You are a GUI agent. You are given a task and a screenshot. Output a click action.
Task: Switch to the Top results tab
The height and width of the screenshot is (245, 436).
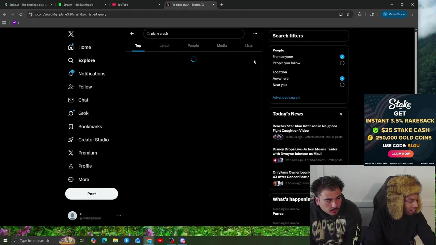click(138, 46)
